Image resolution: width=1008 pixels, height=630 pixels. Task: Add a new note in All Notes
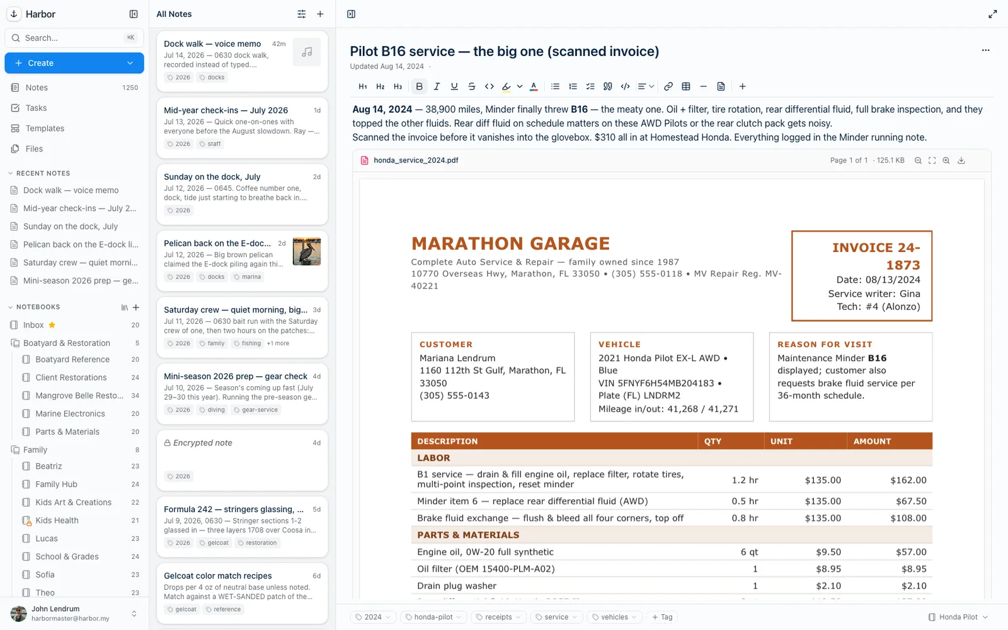click(x=320, y=14)
